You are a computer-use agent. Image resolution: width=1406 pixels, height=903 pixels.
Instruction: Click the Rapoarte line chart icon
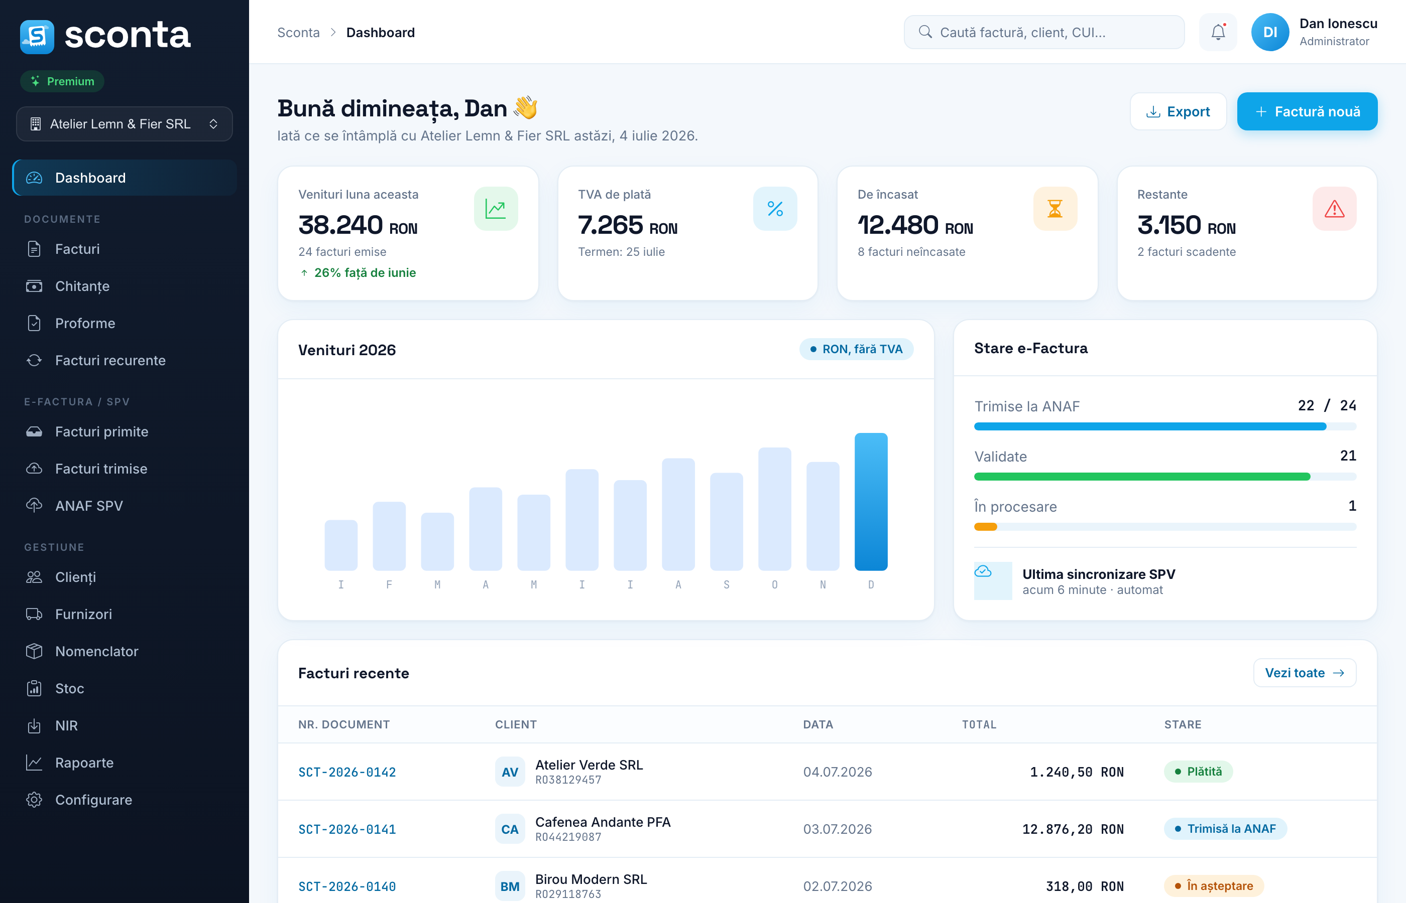pos(34,762)
